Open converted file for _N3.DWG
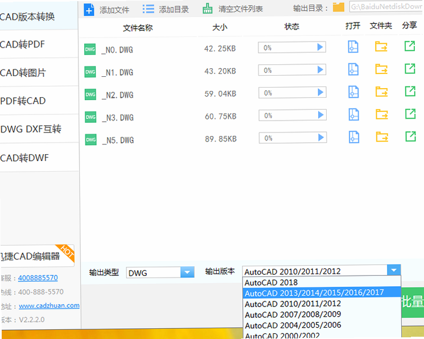 pos(353,114)
